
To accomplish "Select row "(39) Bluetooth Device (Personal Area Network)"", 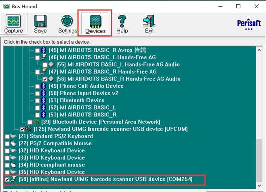I will 101,122.
